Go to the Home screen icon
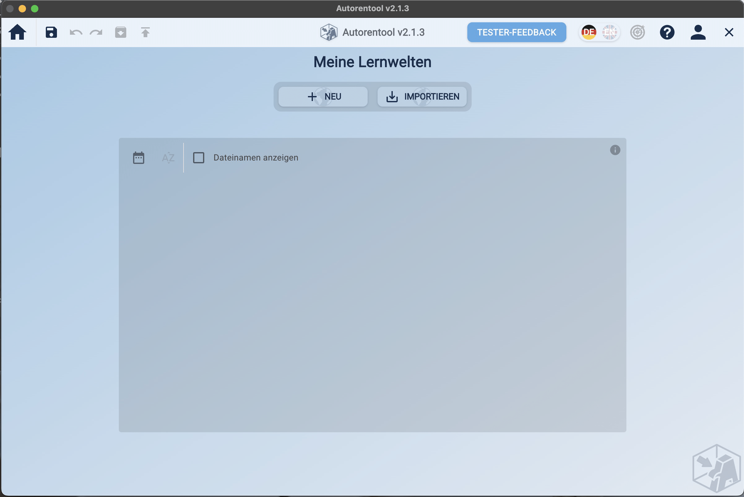Screen dimensions: 744x497 (x=17, y=32)
